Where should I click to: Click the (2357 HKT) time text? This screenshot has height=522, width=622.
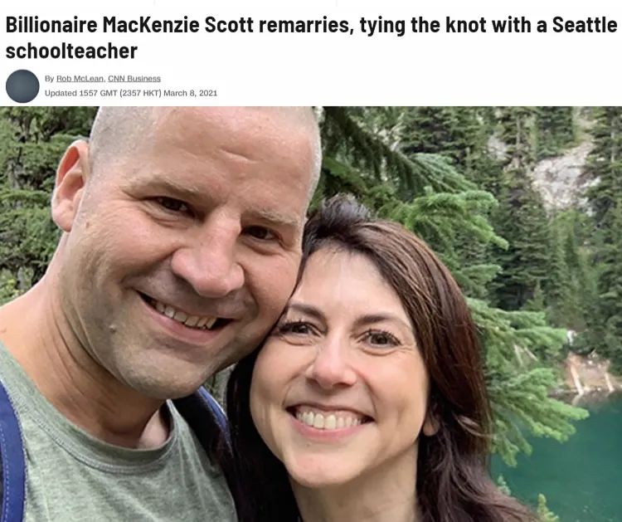[x=140, y=93]
